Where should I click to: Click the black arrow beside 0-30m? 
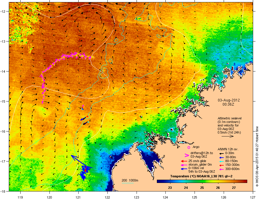pos(221,153)
